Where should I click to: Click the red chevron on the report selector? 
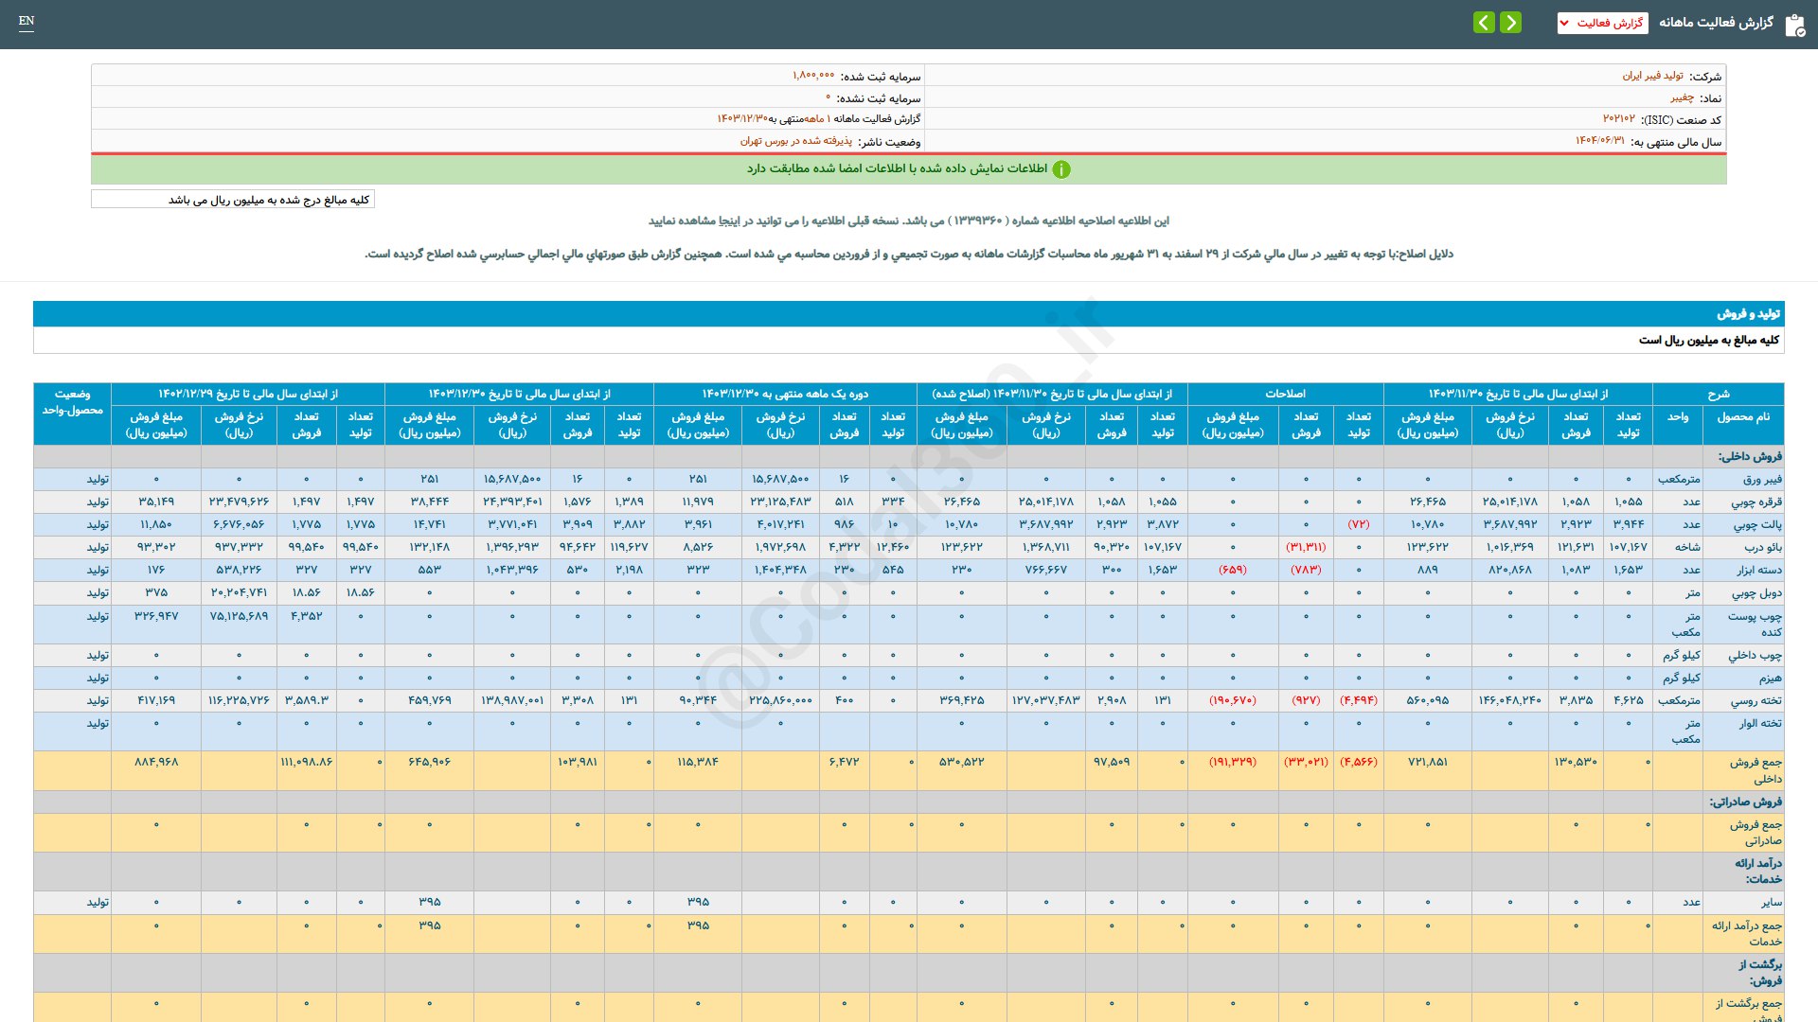(1564, 23)
